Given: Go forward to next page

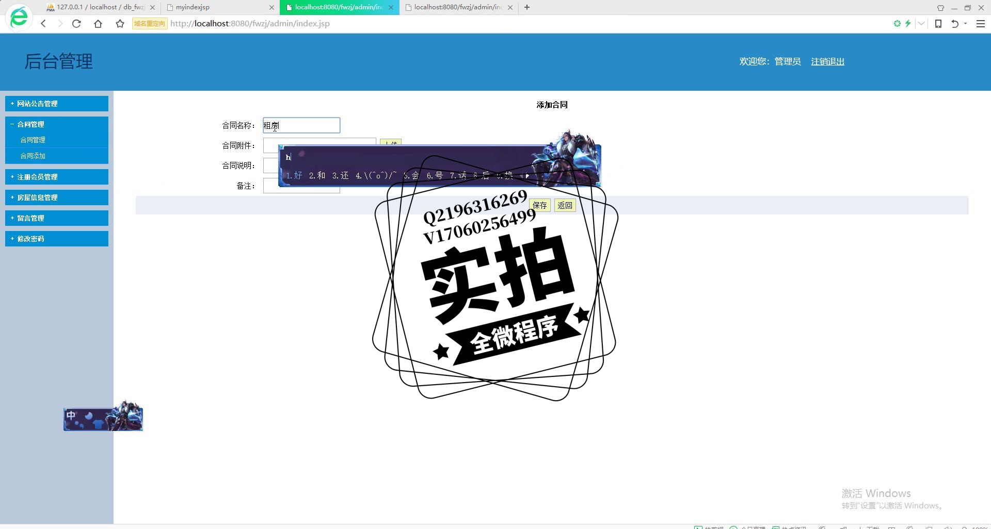Looking at the screenshot, I should [60, 24].
